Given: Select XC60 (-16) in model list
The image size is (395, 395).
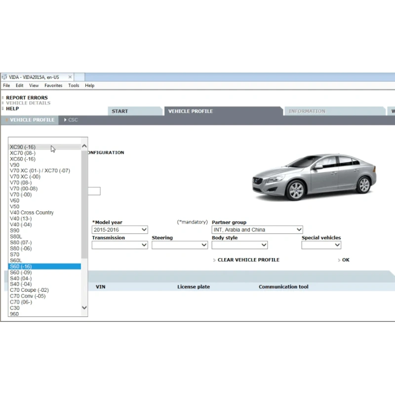Looking at the screenshot, I should pos(23,159).
